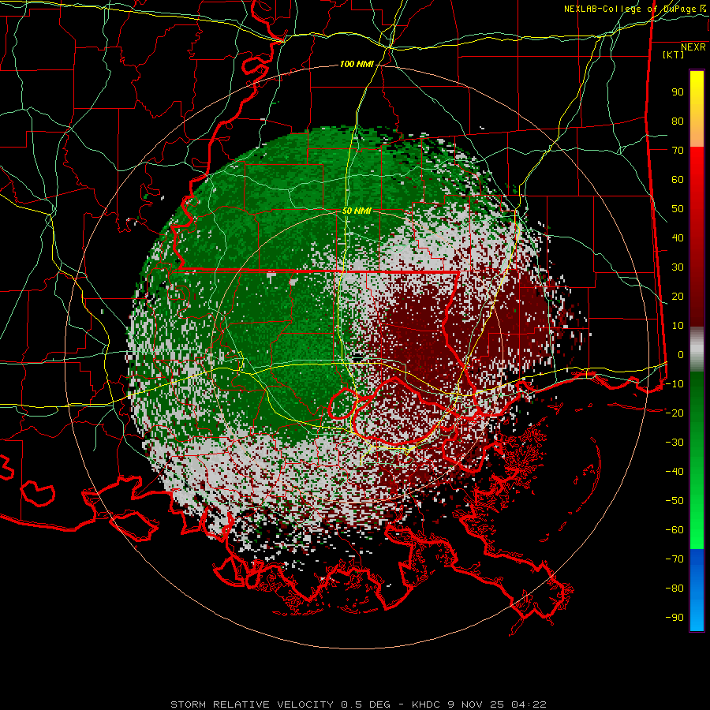Screen dimensions: 710x710
Task: Pick the "-80" label on the scale
Action: (x=674, y=589)
